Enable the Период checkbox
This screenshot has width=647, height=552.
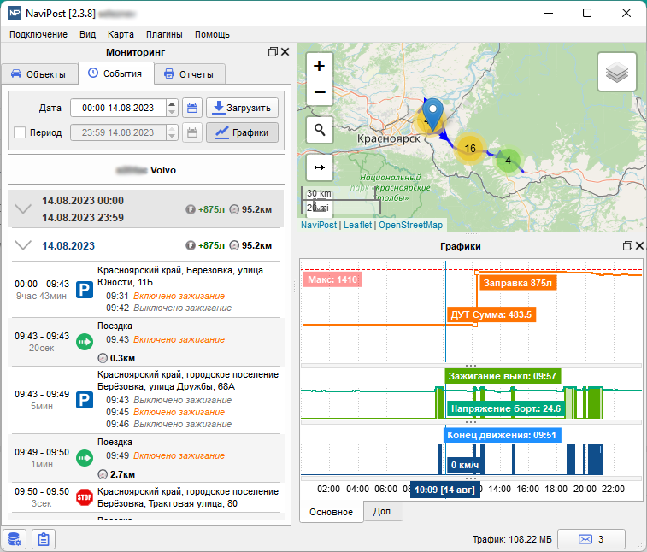click(x=20, y=132)
